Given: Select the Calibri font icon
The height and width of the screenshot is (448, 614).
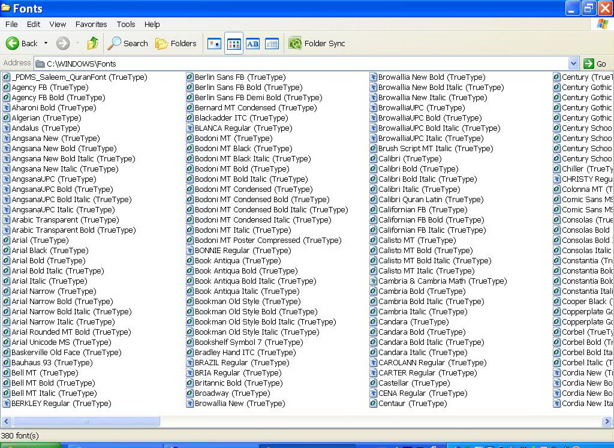Looking at the screenshot, I should point(373,158).
